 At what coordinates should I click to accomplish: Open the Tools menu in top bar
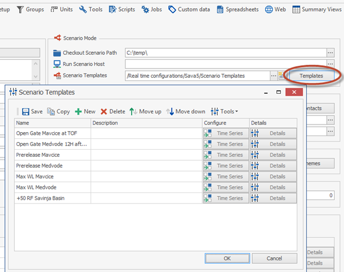click(x=91, y=9)
